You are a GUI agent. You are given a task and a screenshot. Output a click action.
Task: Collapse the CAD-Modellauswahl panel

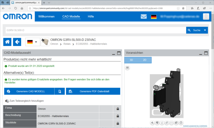[x=113, y=53]
